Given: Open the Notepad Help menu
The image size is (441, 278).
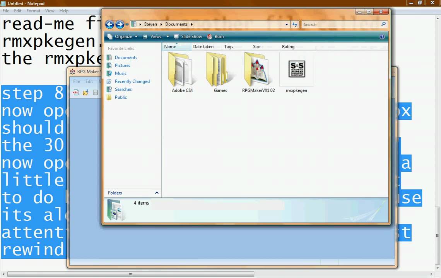Looking at the screenshot, I should click(x=64, y=11).
